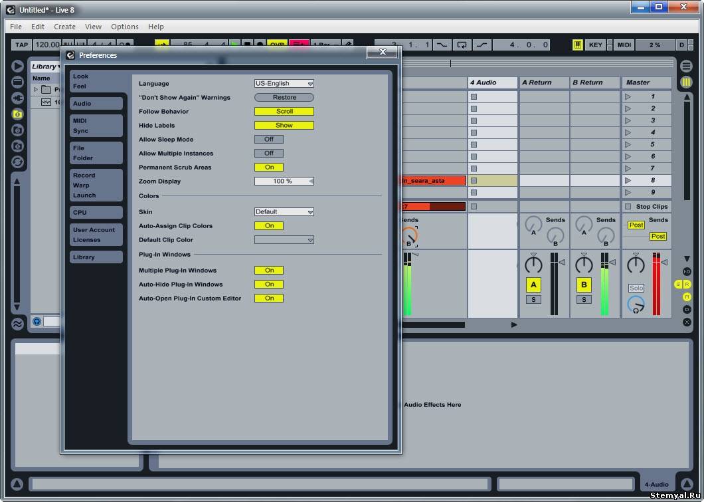Viewport: 704px width, 502px height.
Task: Toggle the MIDI map mode button
Action: (x=624, y=45)
